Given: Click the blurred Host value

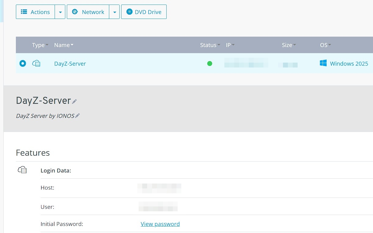Looking at the screenshot, I should click(x=159, y=188).
